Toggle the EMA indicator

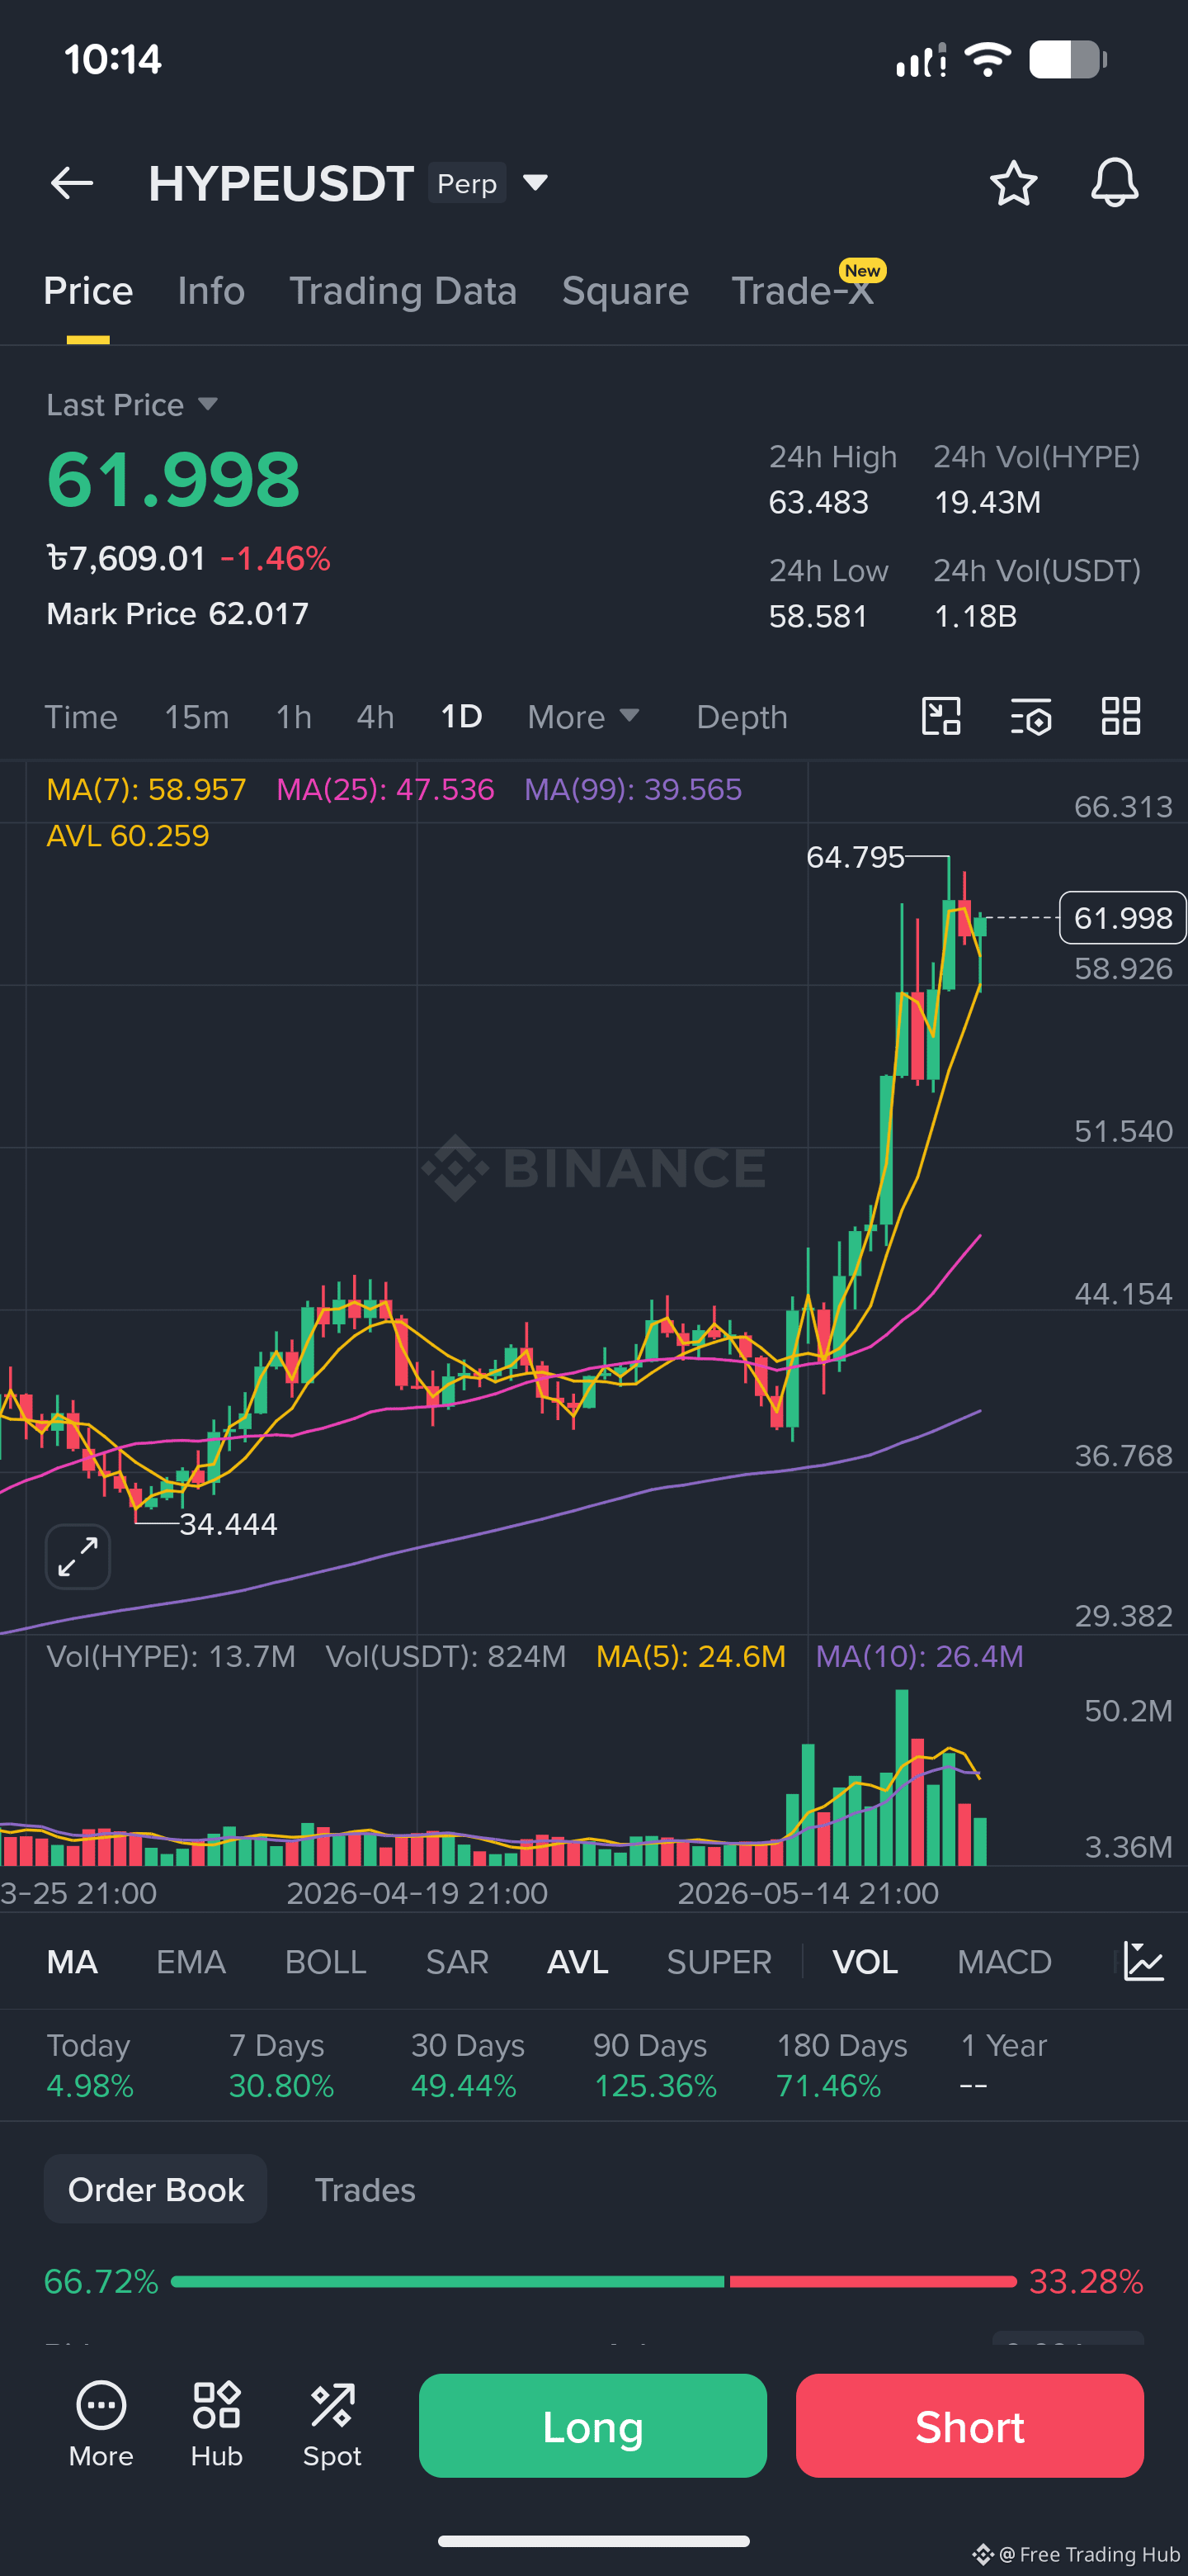191,1962
